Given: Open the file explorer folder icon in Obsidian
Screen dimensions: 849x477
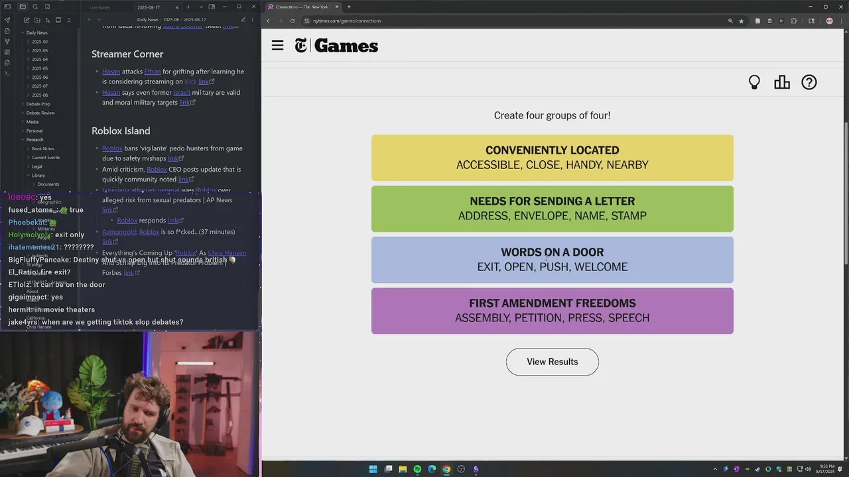Looking at the screenshot, I should 23,7.
